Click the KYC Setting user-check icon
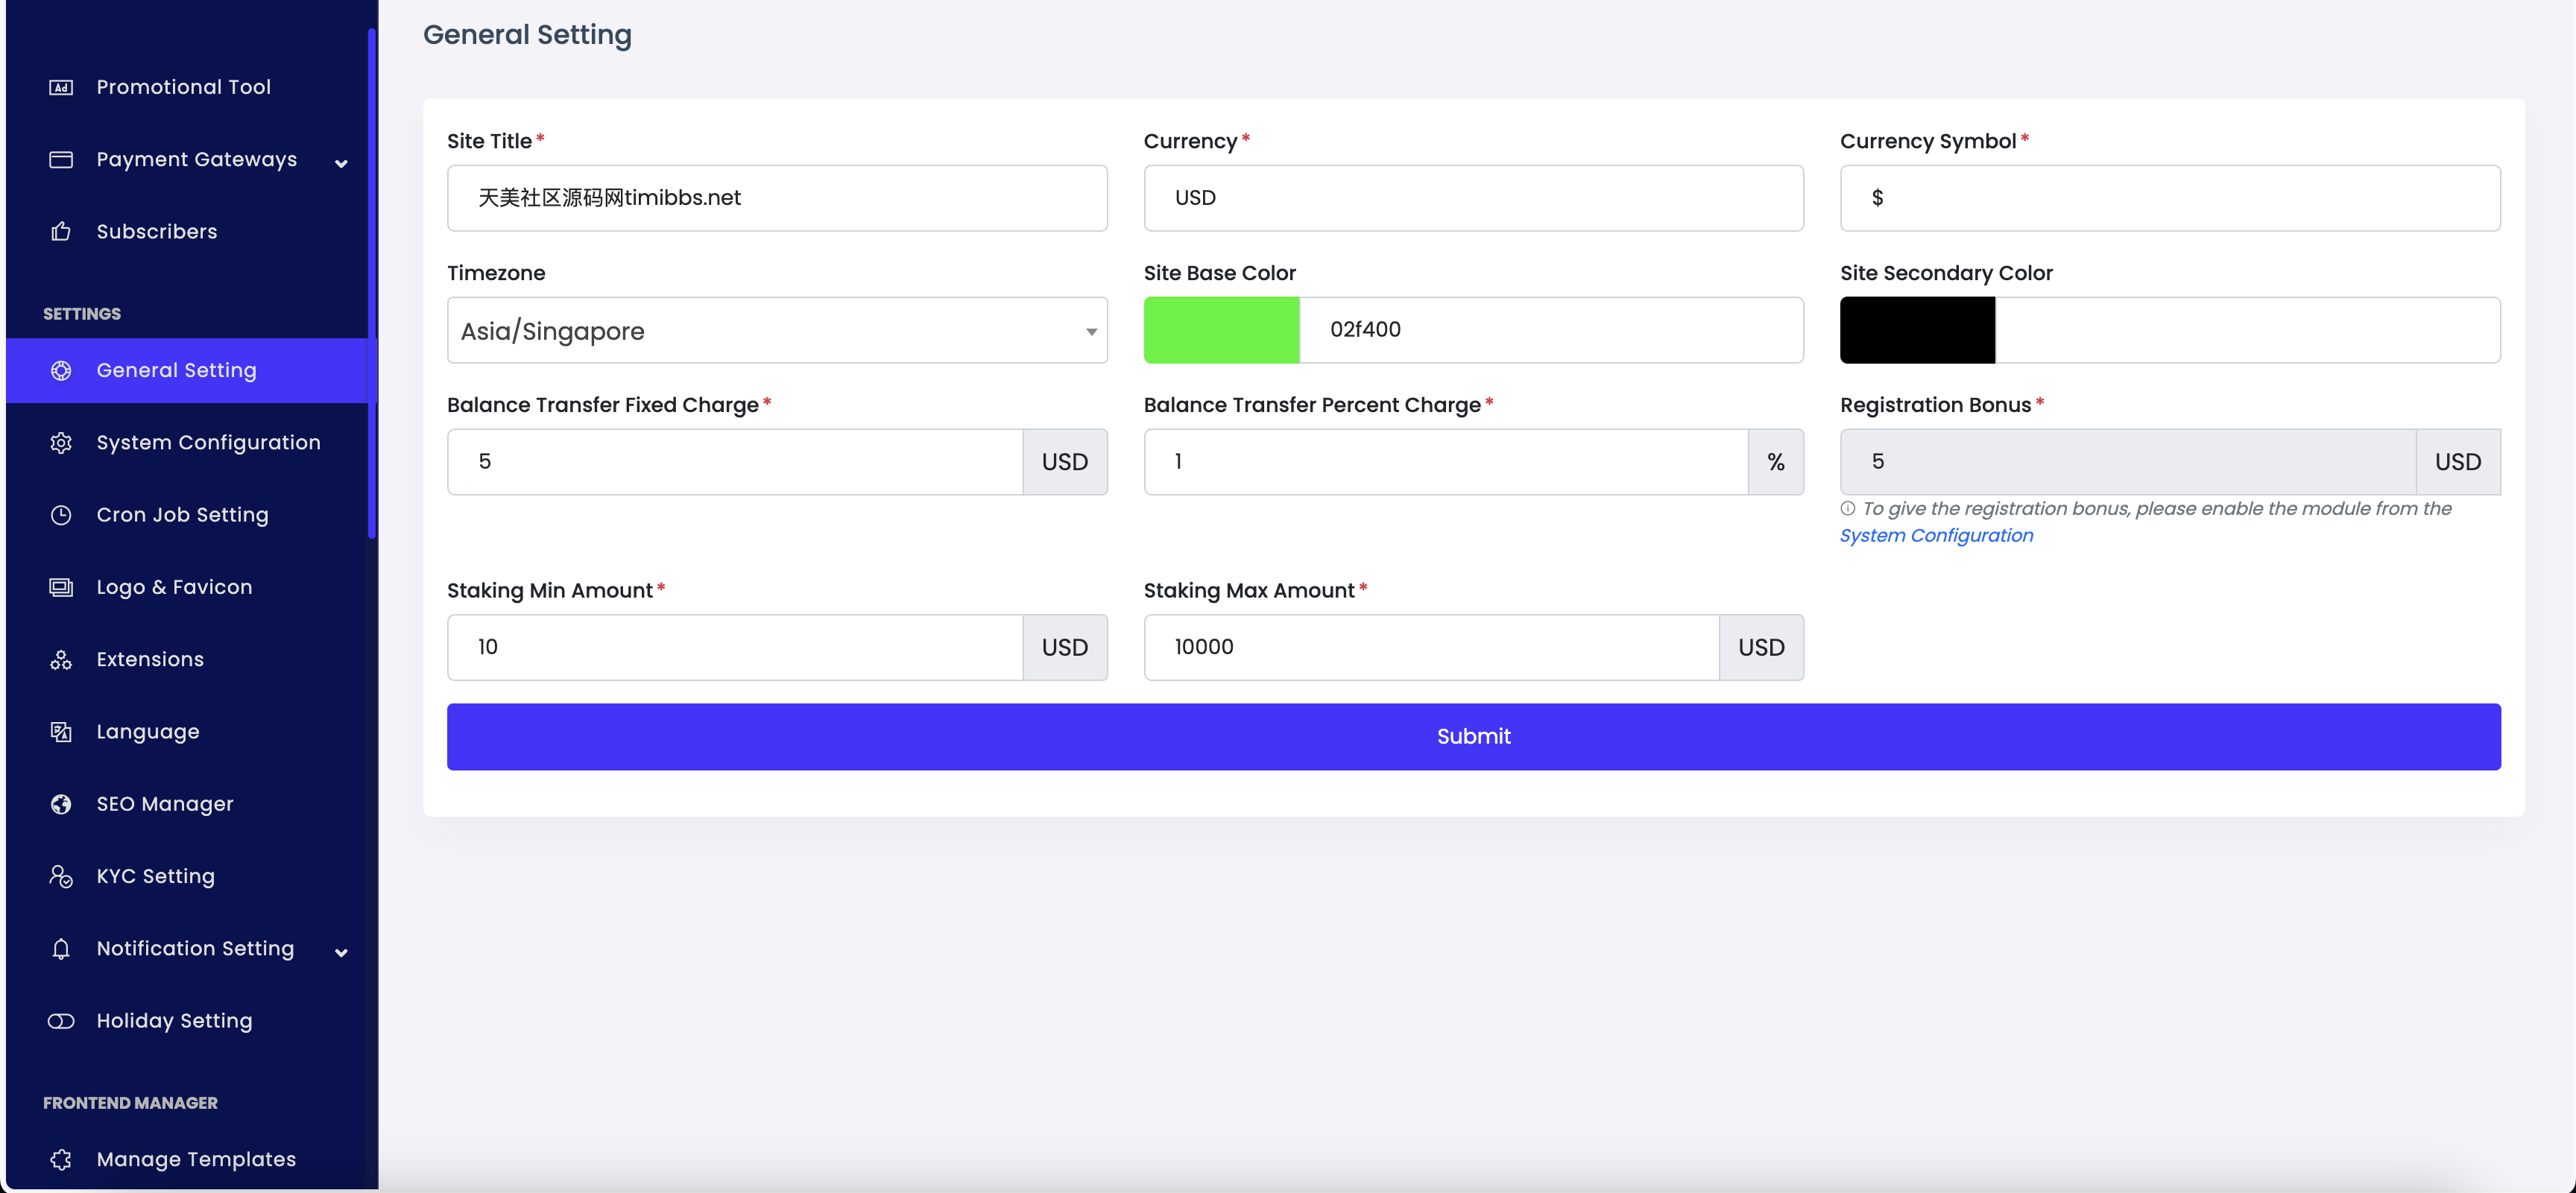 coord(61,876)
